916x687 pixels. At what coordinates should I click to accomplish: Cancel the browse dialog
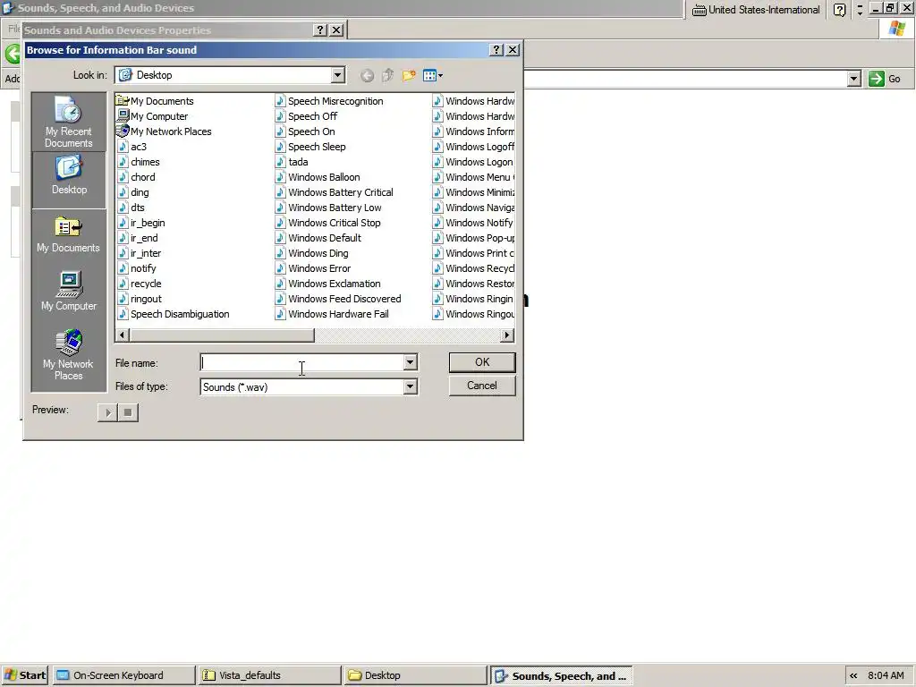482,386
